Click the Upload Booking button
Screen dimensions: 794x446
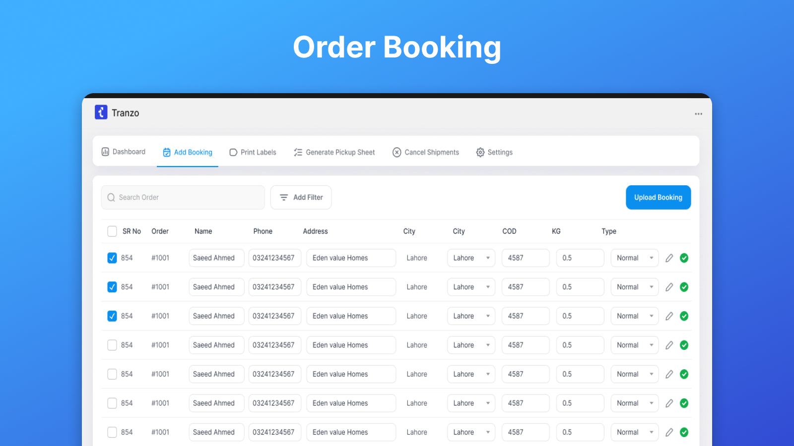coord(658,197)
